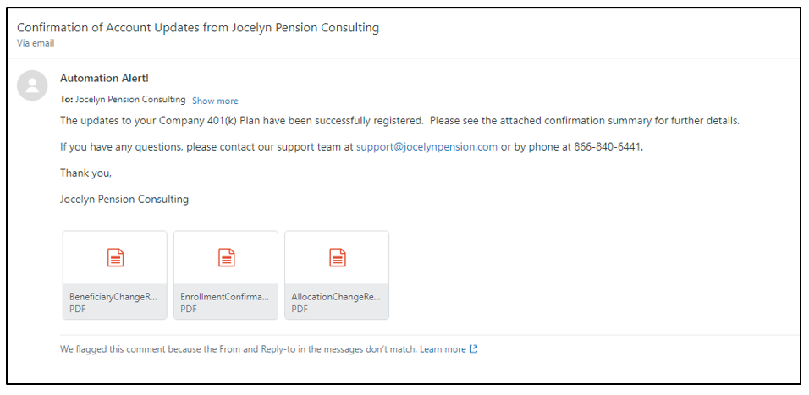This screenshot has height=395, width=809.
Task: Click the 866-840-6441 phone number
Action: (608, 146)
